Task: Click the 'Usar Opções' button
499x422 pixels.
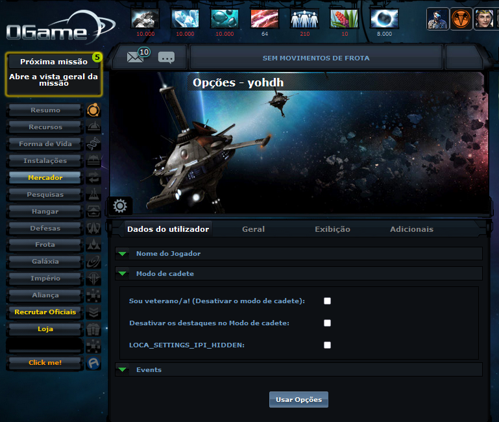Action: (x=298, y=399)
